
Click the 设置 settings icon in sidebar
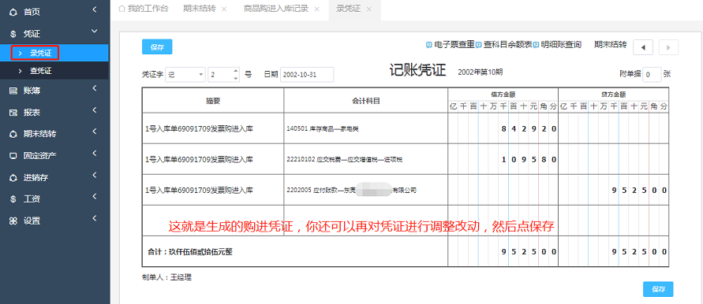click(13, 221)
